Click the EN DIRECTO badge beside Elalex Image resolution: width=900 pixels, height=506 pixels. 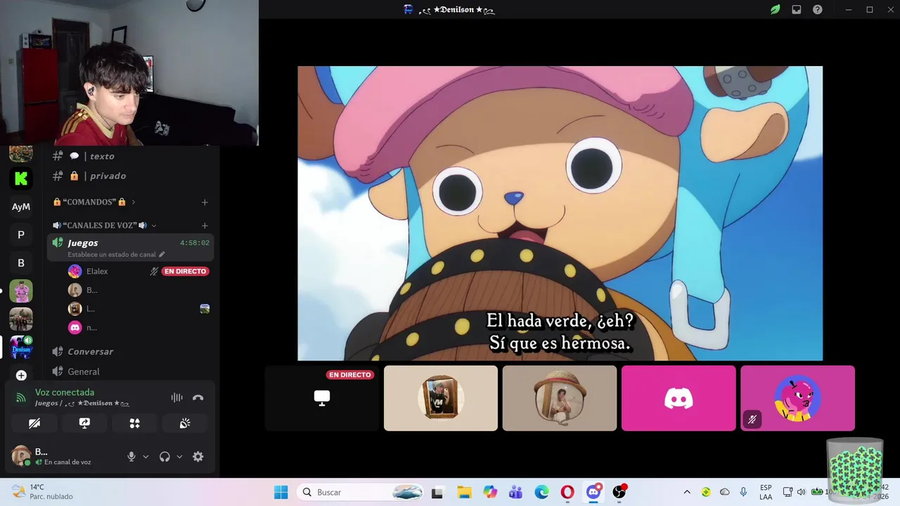(186, 271)
